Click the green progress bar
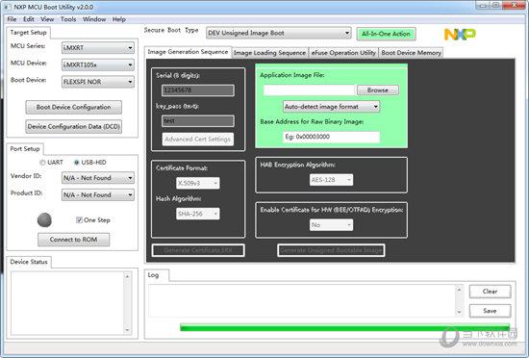Image resolution: width=529 pixels, height=358 pixels. coord(344,327)
